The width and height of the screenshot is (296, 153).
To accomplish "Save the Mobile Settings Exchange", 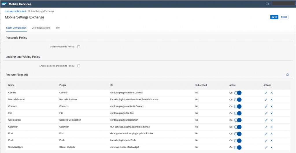I will point(274,17).
